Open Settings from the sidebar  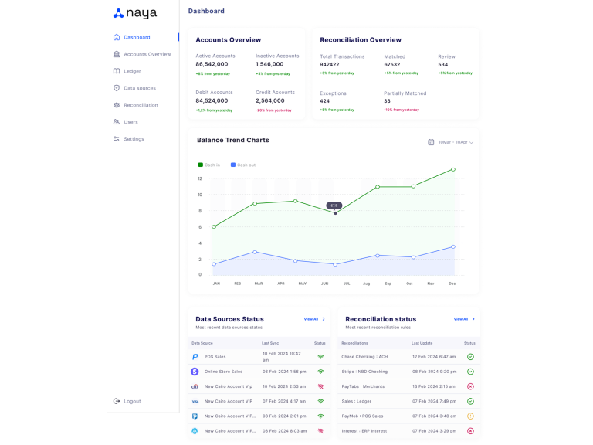click(134, 139)
